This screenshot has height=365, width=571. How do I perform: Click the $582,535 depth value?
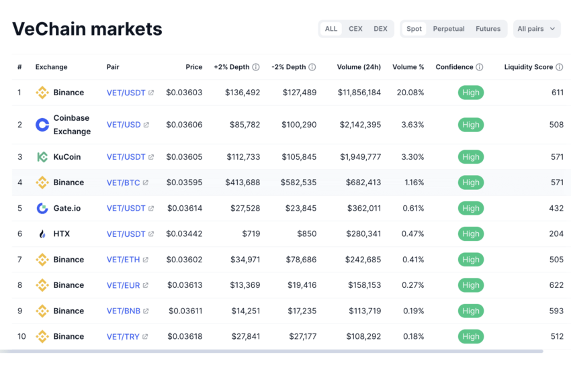(298, 182)
